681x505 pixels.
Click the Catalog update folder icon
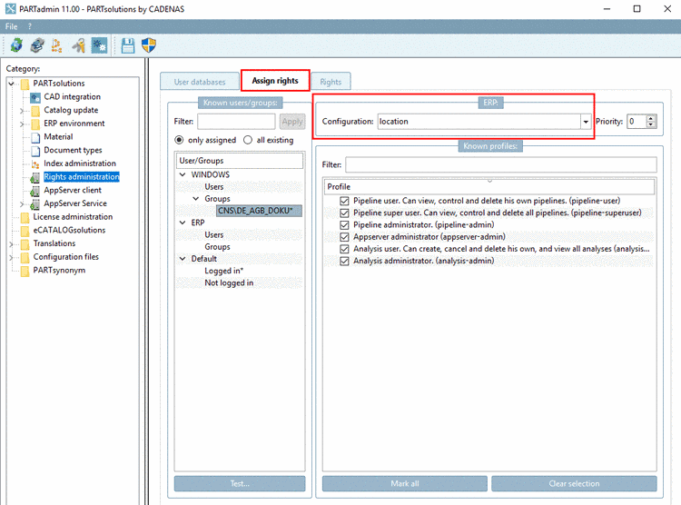click(35, 111)
